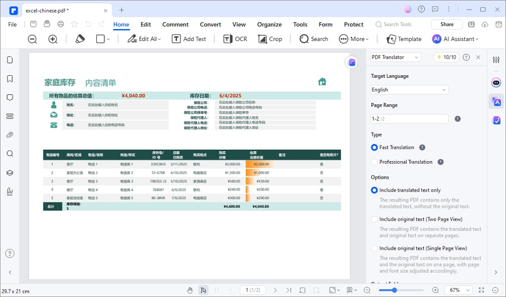Screen dimensions: 506x297
Task: Switch to the Organize tab
Action: (x=269, y=25)
